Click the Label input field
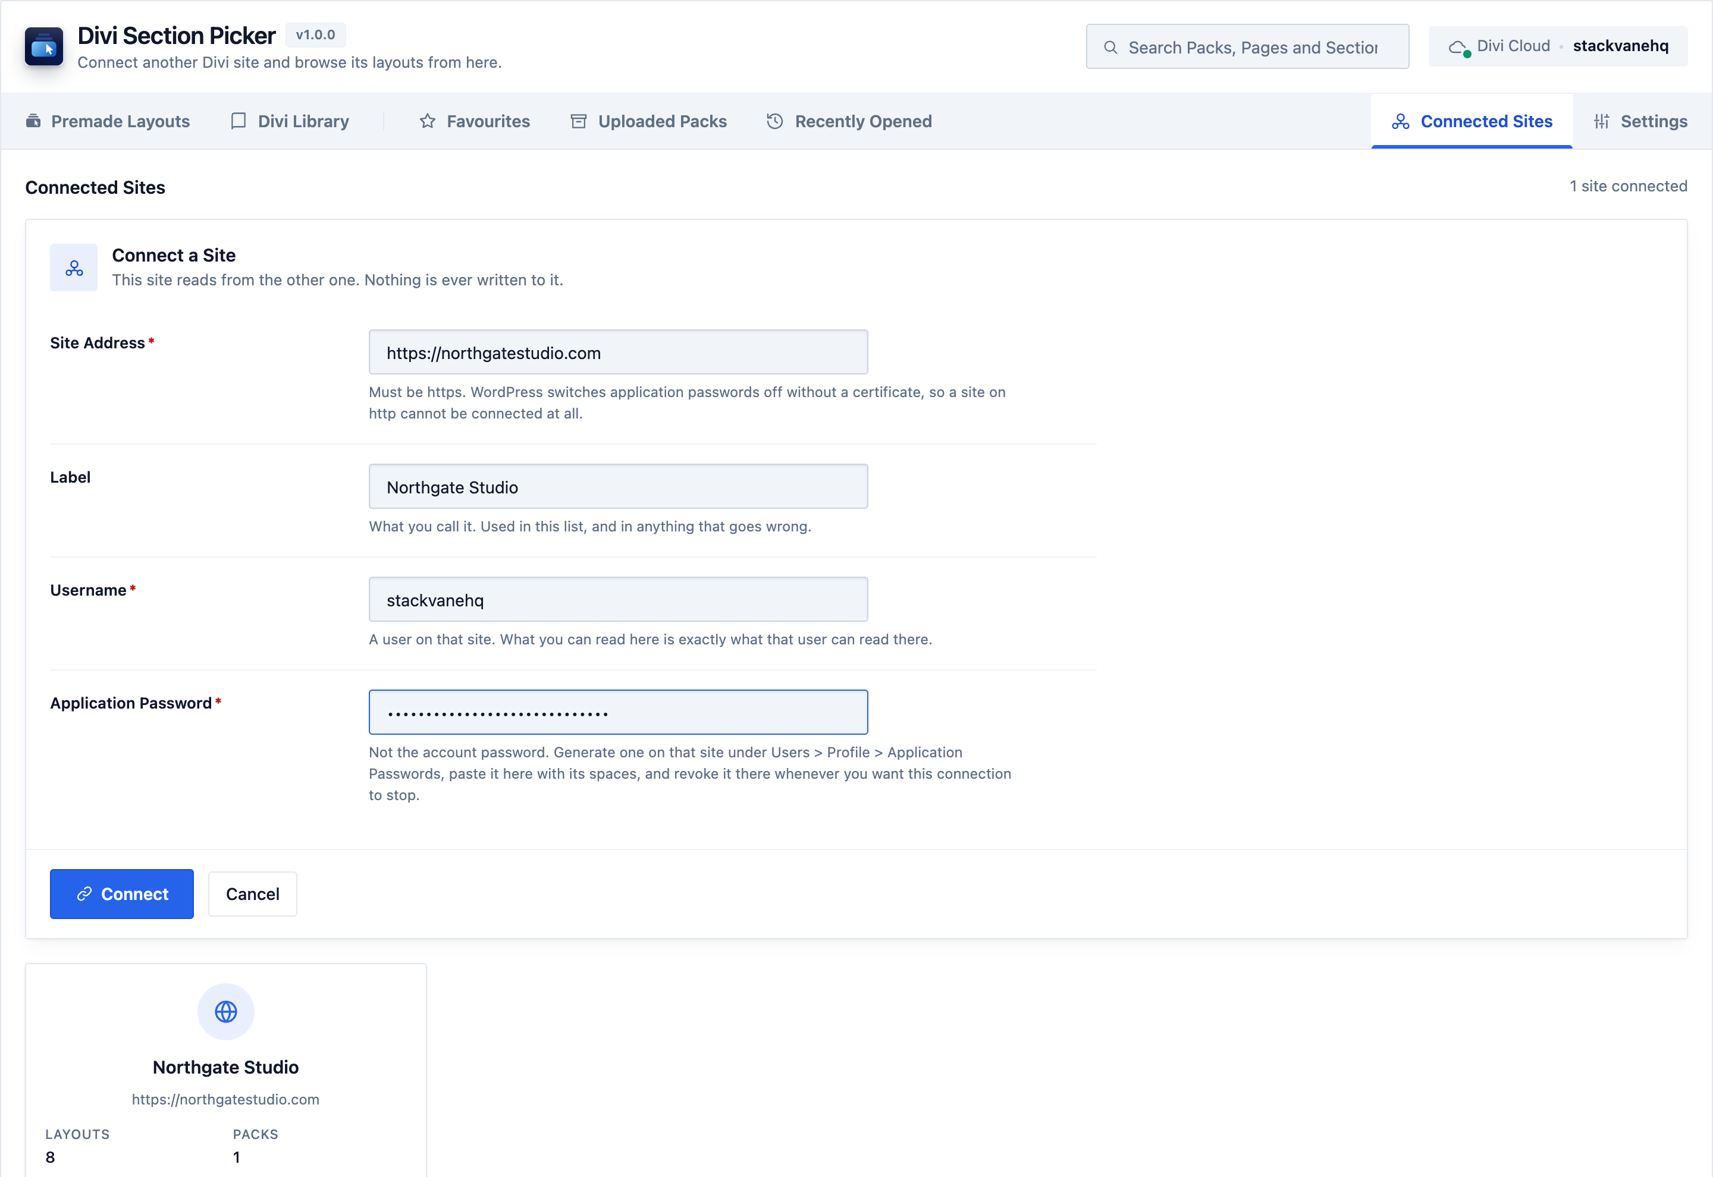The image size is (1713, 1177). [x=618, y=487]
